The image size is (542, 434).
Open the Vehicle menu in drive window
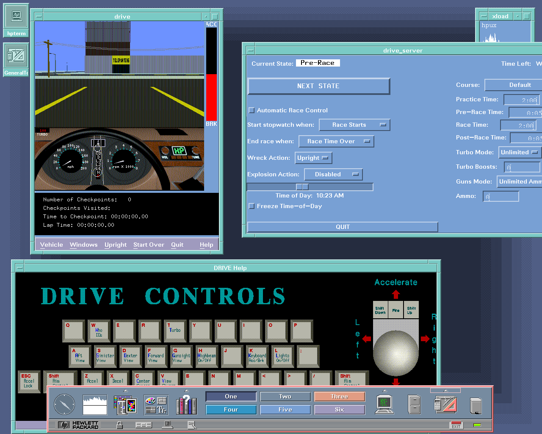51,245
